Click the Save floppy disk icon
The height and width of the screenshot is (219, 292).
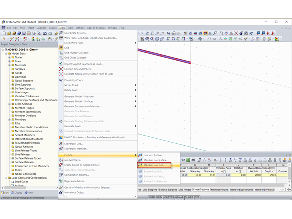[24, 33]
